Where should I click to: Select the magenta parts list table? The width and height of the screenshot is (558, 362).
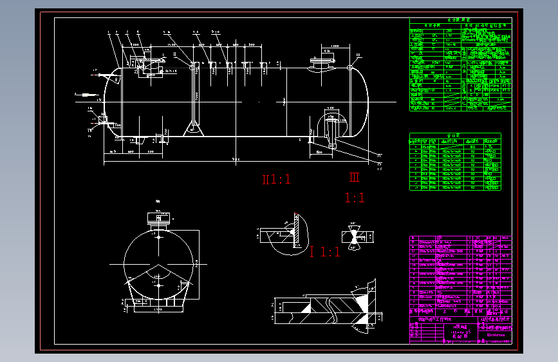461,290
